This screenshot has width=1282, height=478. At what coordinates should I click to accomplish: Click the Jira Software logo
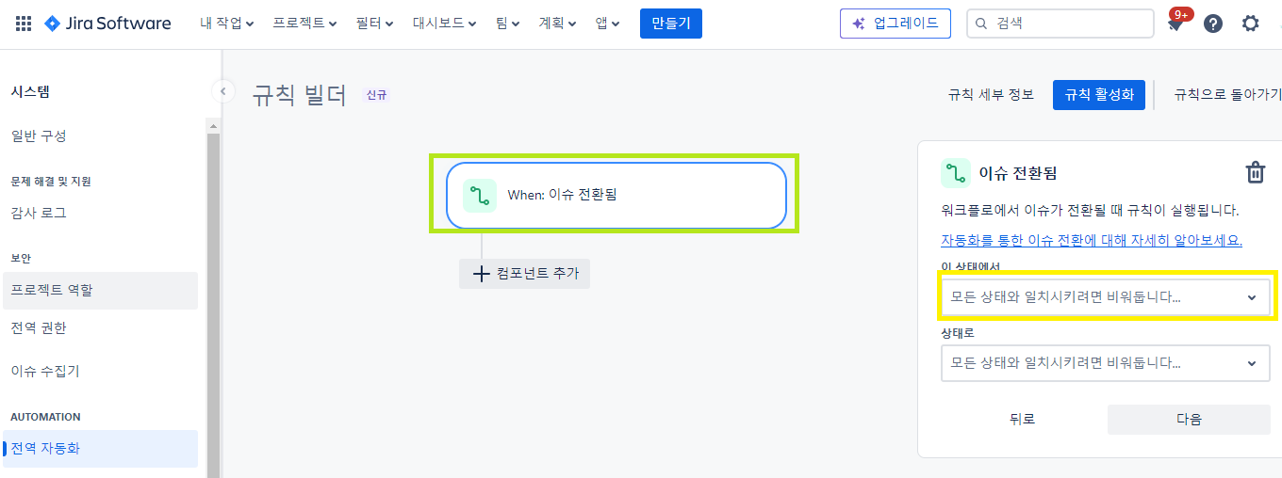107,24
